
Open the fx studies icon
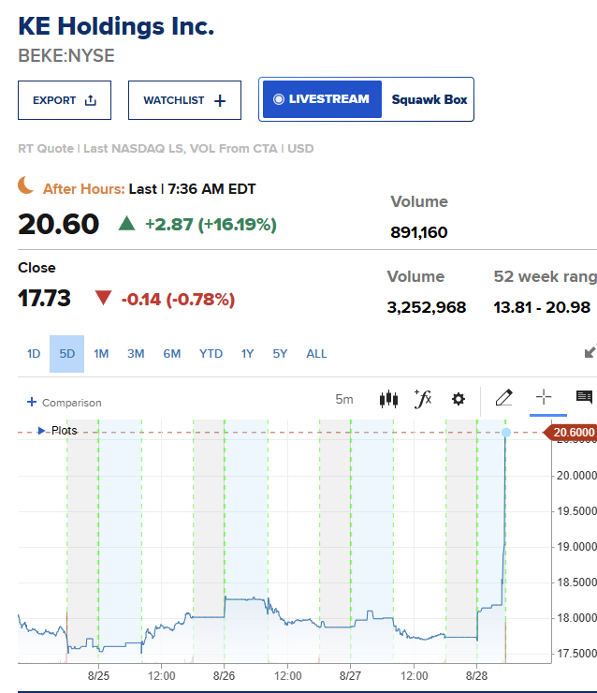(x=423, y=399)
